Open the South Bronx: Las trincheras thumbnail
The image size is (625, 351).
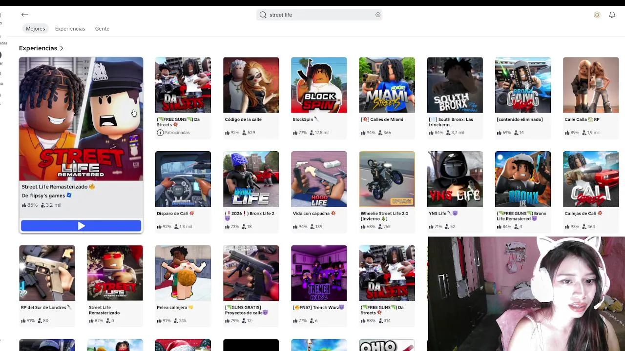(x=455, y=85)
